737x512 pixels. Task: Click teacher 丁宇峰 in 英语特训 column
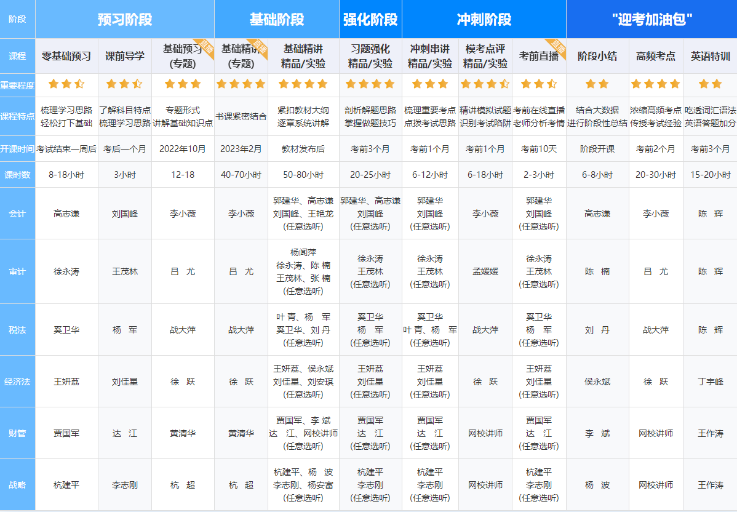[710, 382]
